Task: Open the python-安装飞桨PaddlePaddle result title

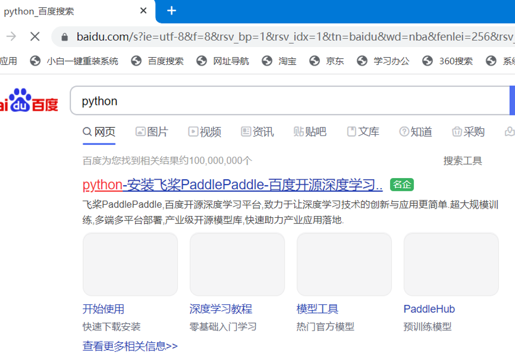Action: (x=233, y=185)
